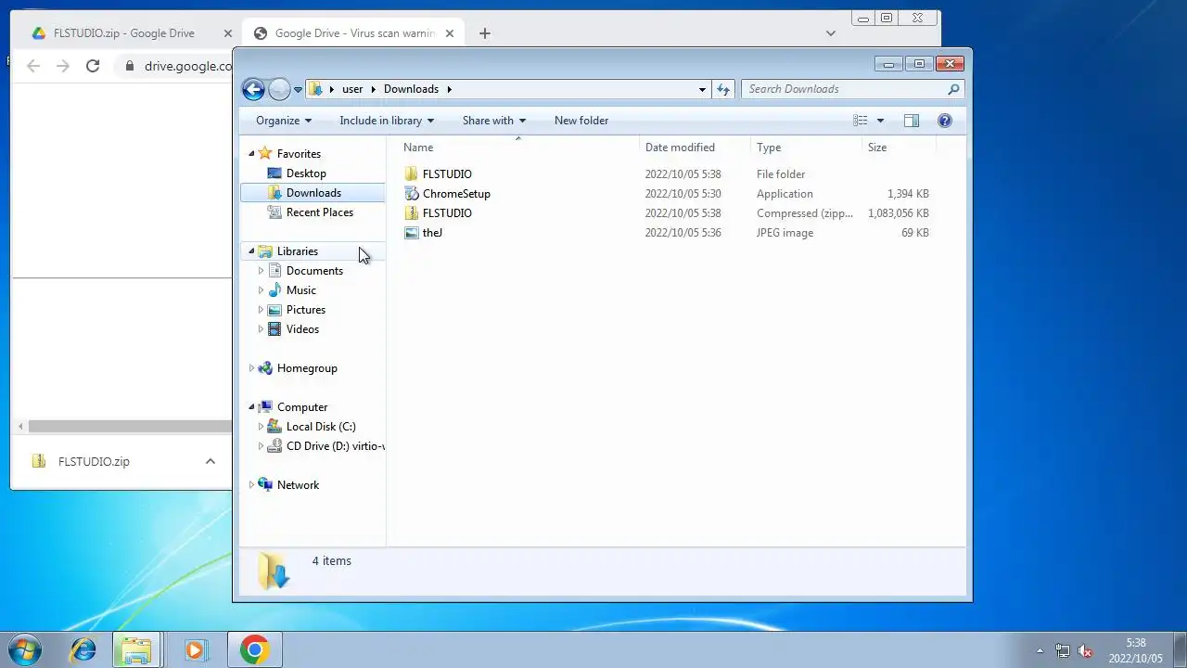
Task: Select Local Disk (C:)
Action: tap(321, 427)
